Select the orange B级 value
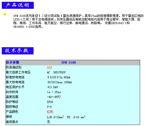This screenshot has height=126, width=145. pyautogui.click(x=49, y=68)
